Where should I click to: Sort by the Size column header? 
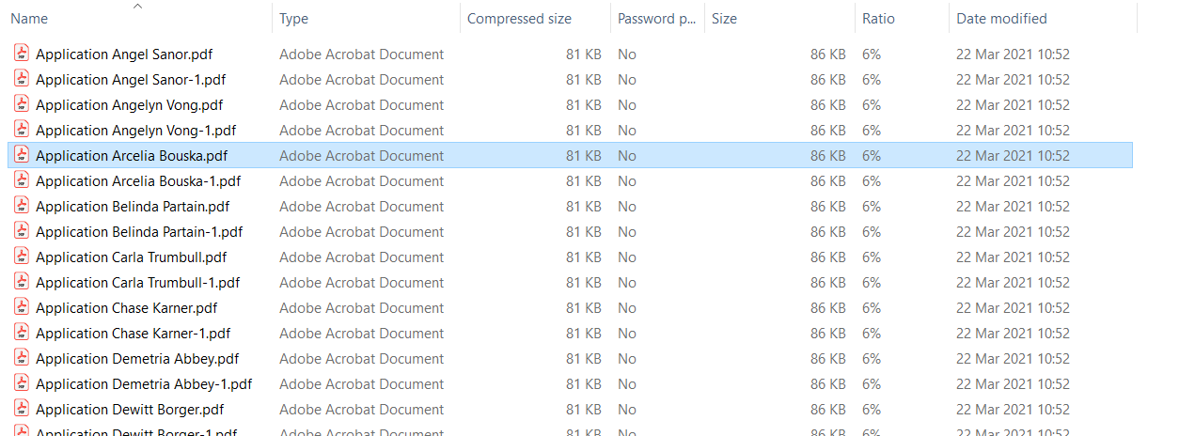click(x=724, y=19)
